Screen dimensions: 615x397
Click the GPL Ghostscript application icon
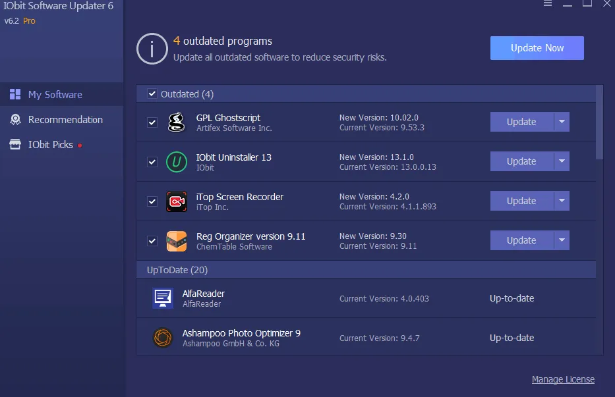coord(176,122)
